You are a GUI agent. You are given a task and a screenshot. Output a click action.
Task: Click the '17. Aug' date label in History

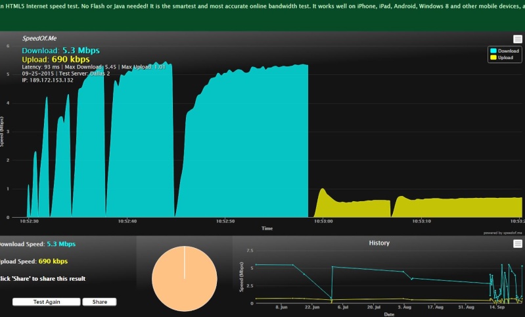tap(435, 307)
